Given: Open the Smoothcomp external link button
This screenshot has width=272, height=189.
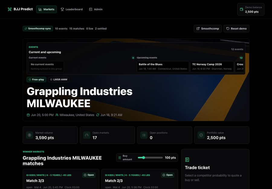Looking at the screenshot, I should [x=208, y=29].
